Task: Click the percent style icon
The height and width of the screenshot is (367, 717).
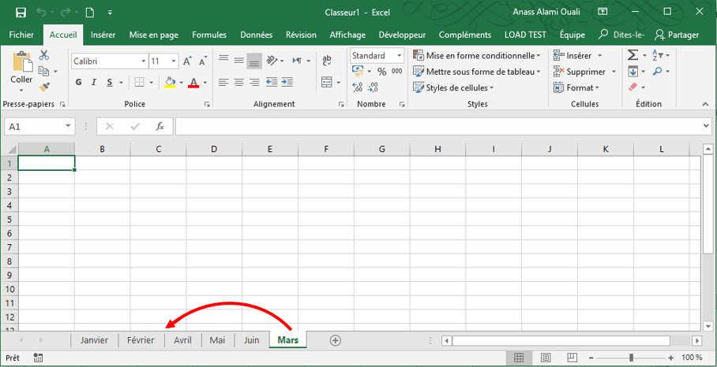Action: point(381,72)
